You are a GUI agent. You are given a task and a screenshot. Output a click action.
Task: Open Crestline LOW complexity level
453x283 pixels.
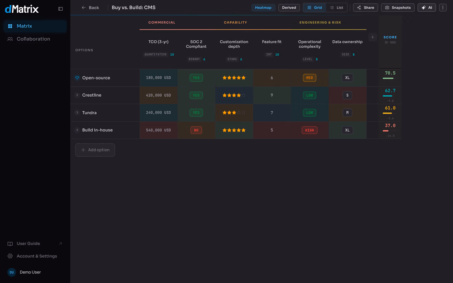(310, 95)
